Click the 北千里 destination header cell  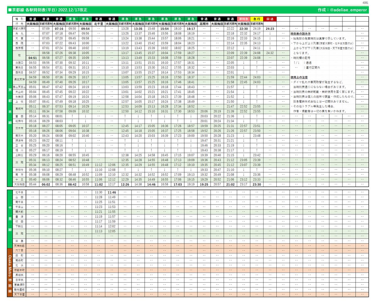98,23
